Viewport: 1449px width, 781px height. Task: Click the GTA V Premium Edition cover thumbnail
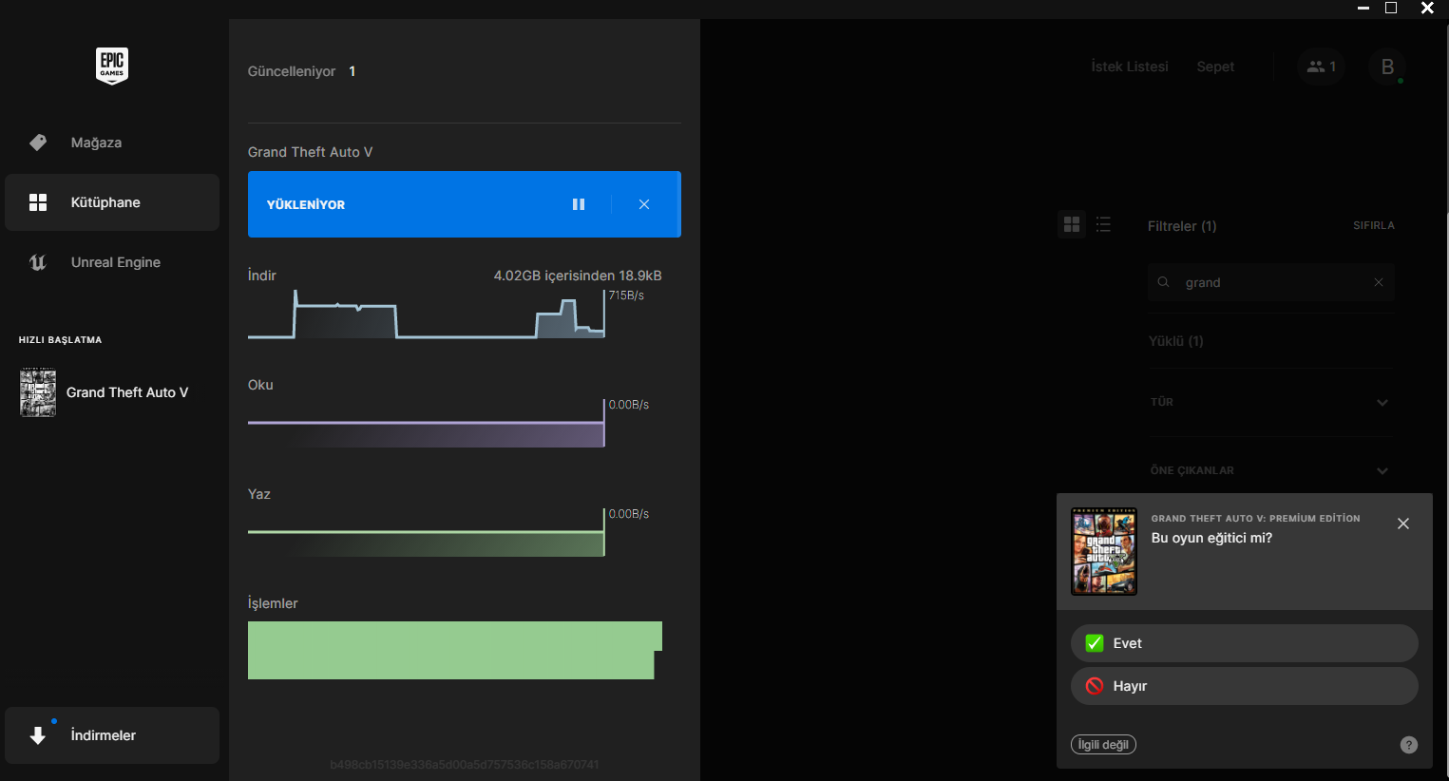click(1104, 551)
